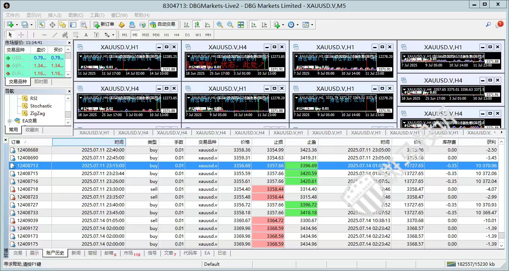509x271 pixels.
Task: Open the 文件(F) menu
Action: pyautogui.click(x=13, y=15)
